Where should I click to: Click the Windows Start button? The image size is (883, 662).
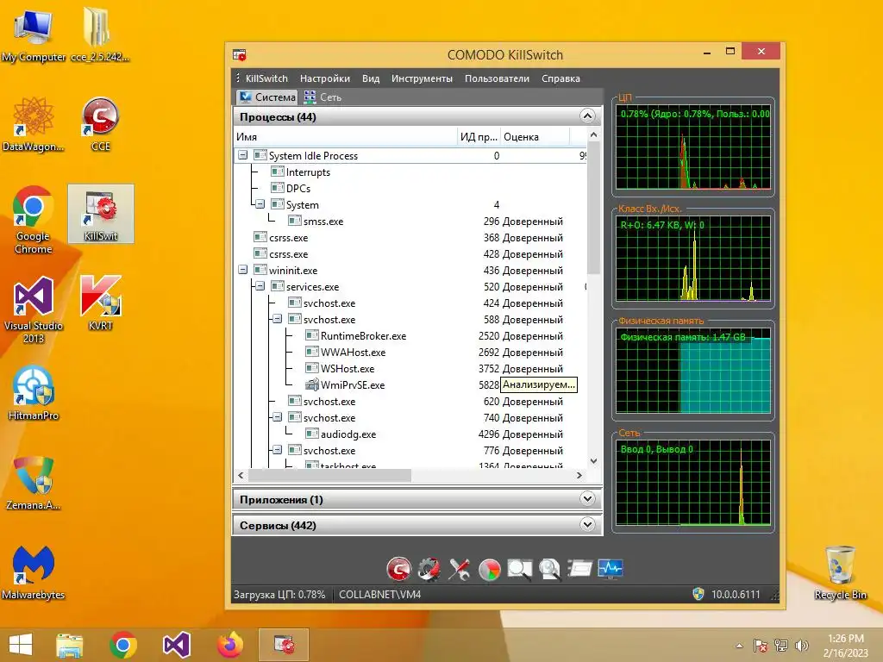21,645
